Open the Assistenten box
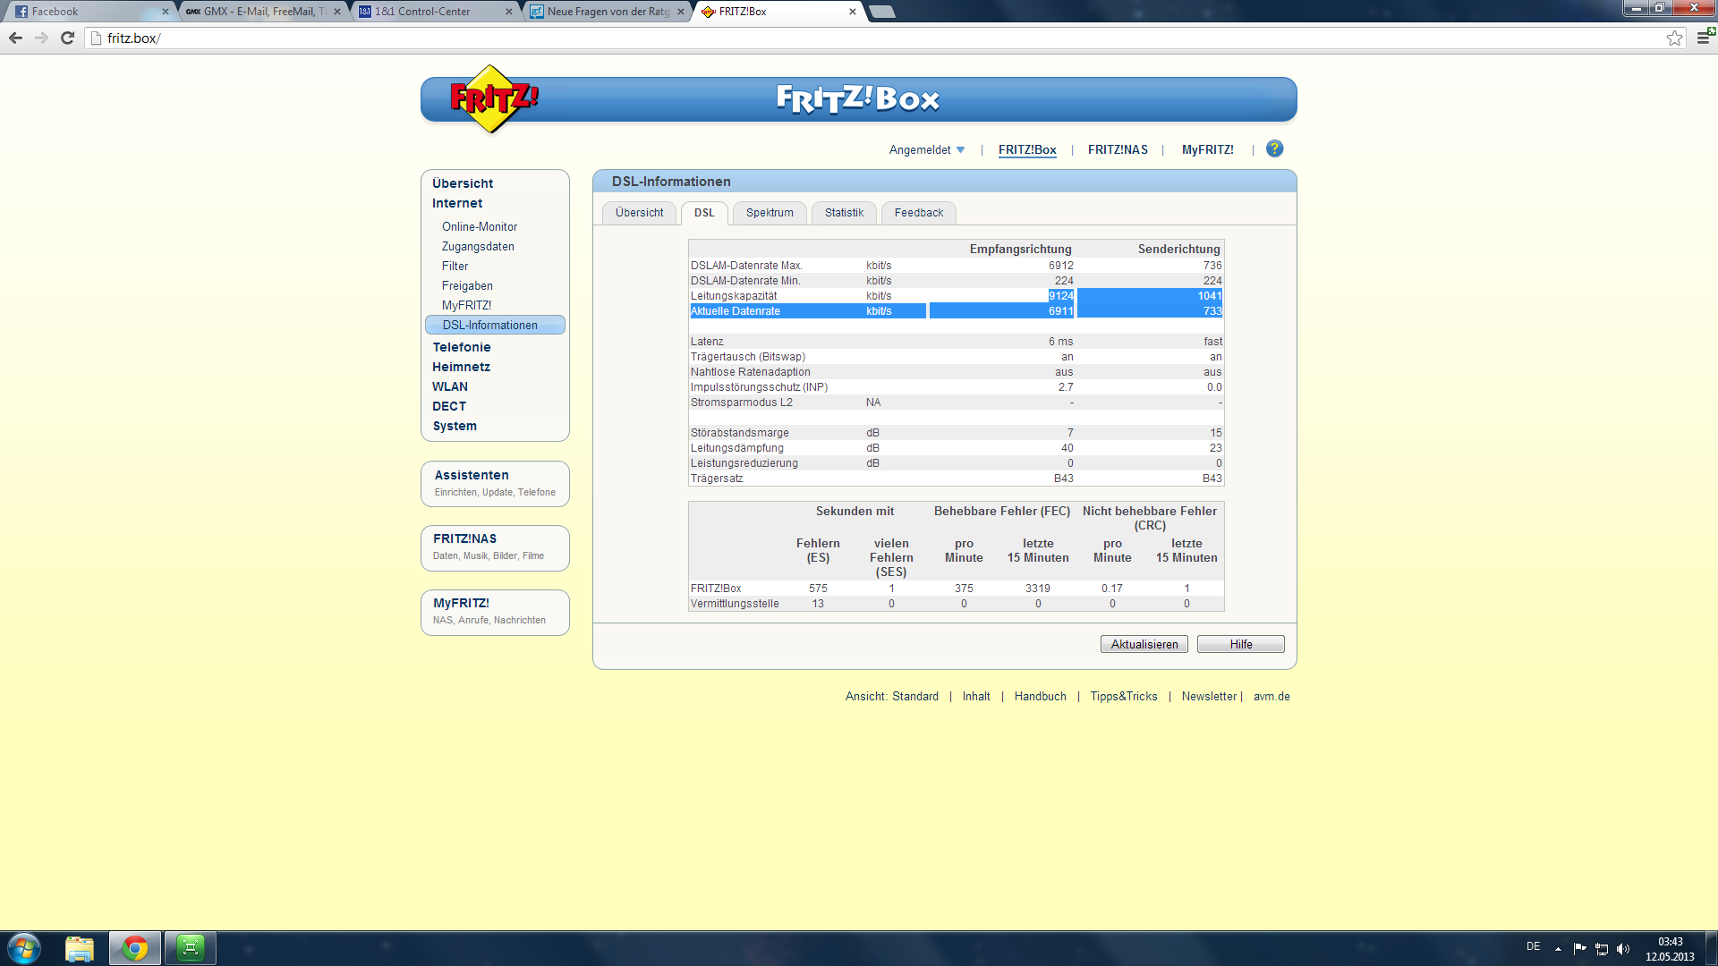 495,484
